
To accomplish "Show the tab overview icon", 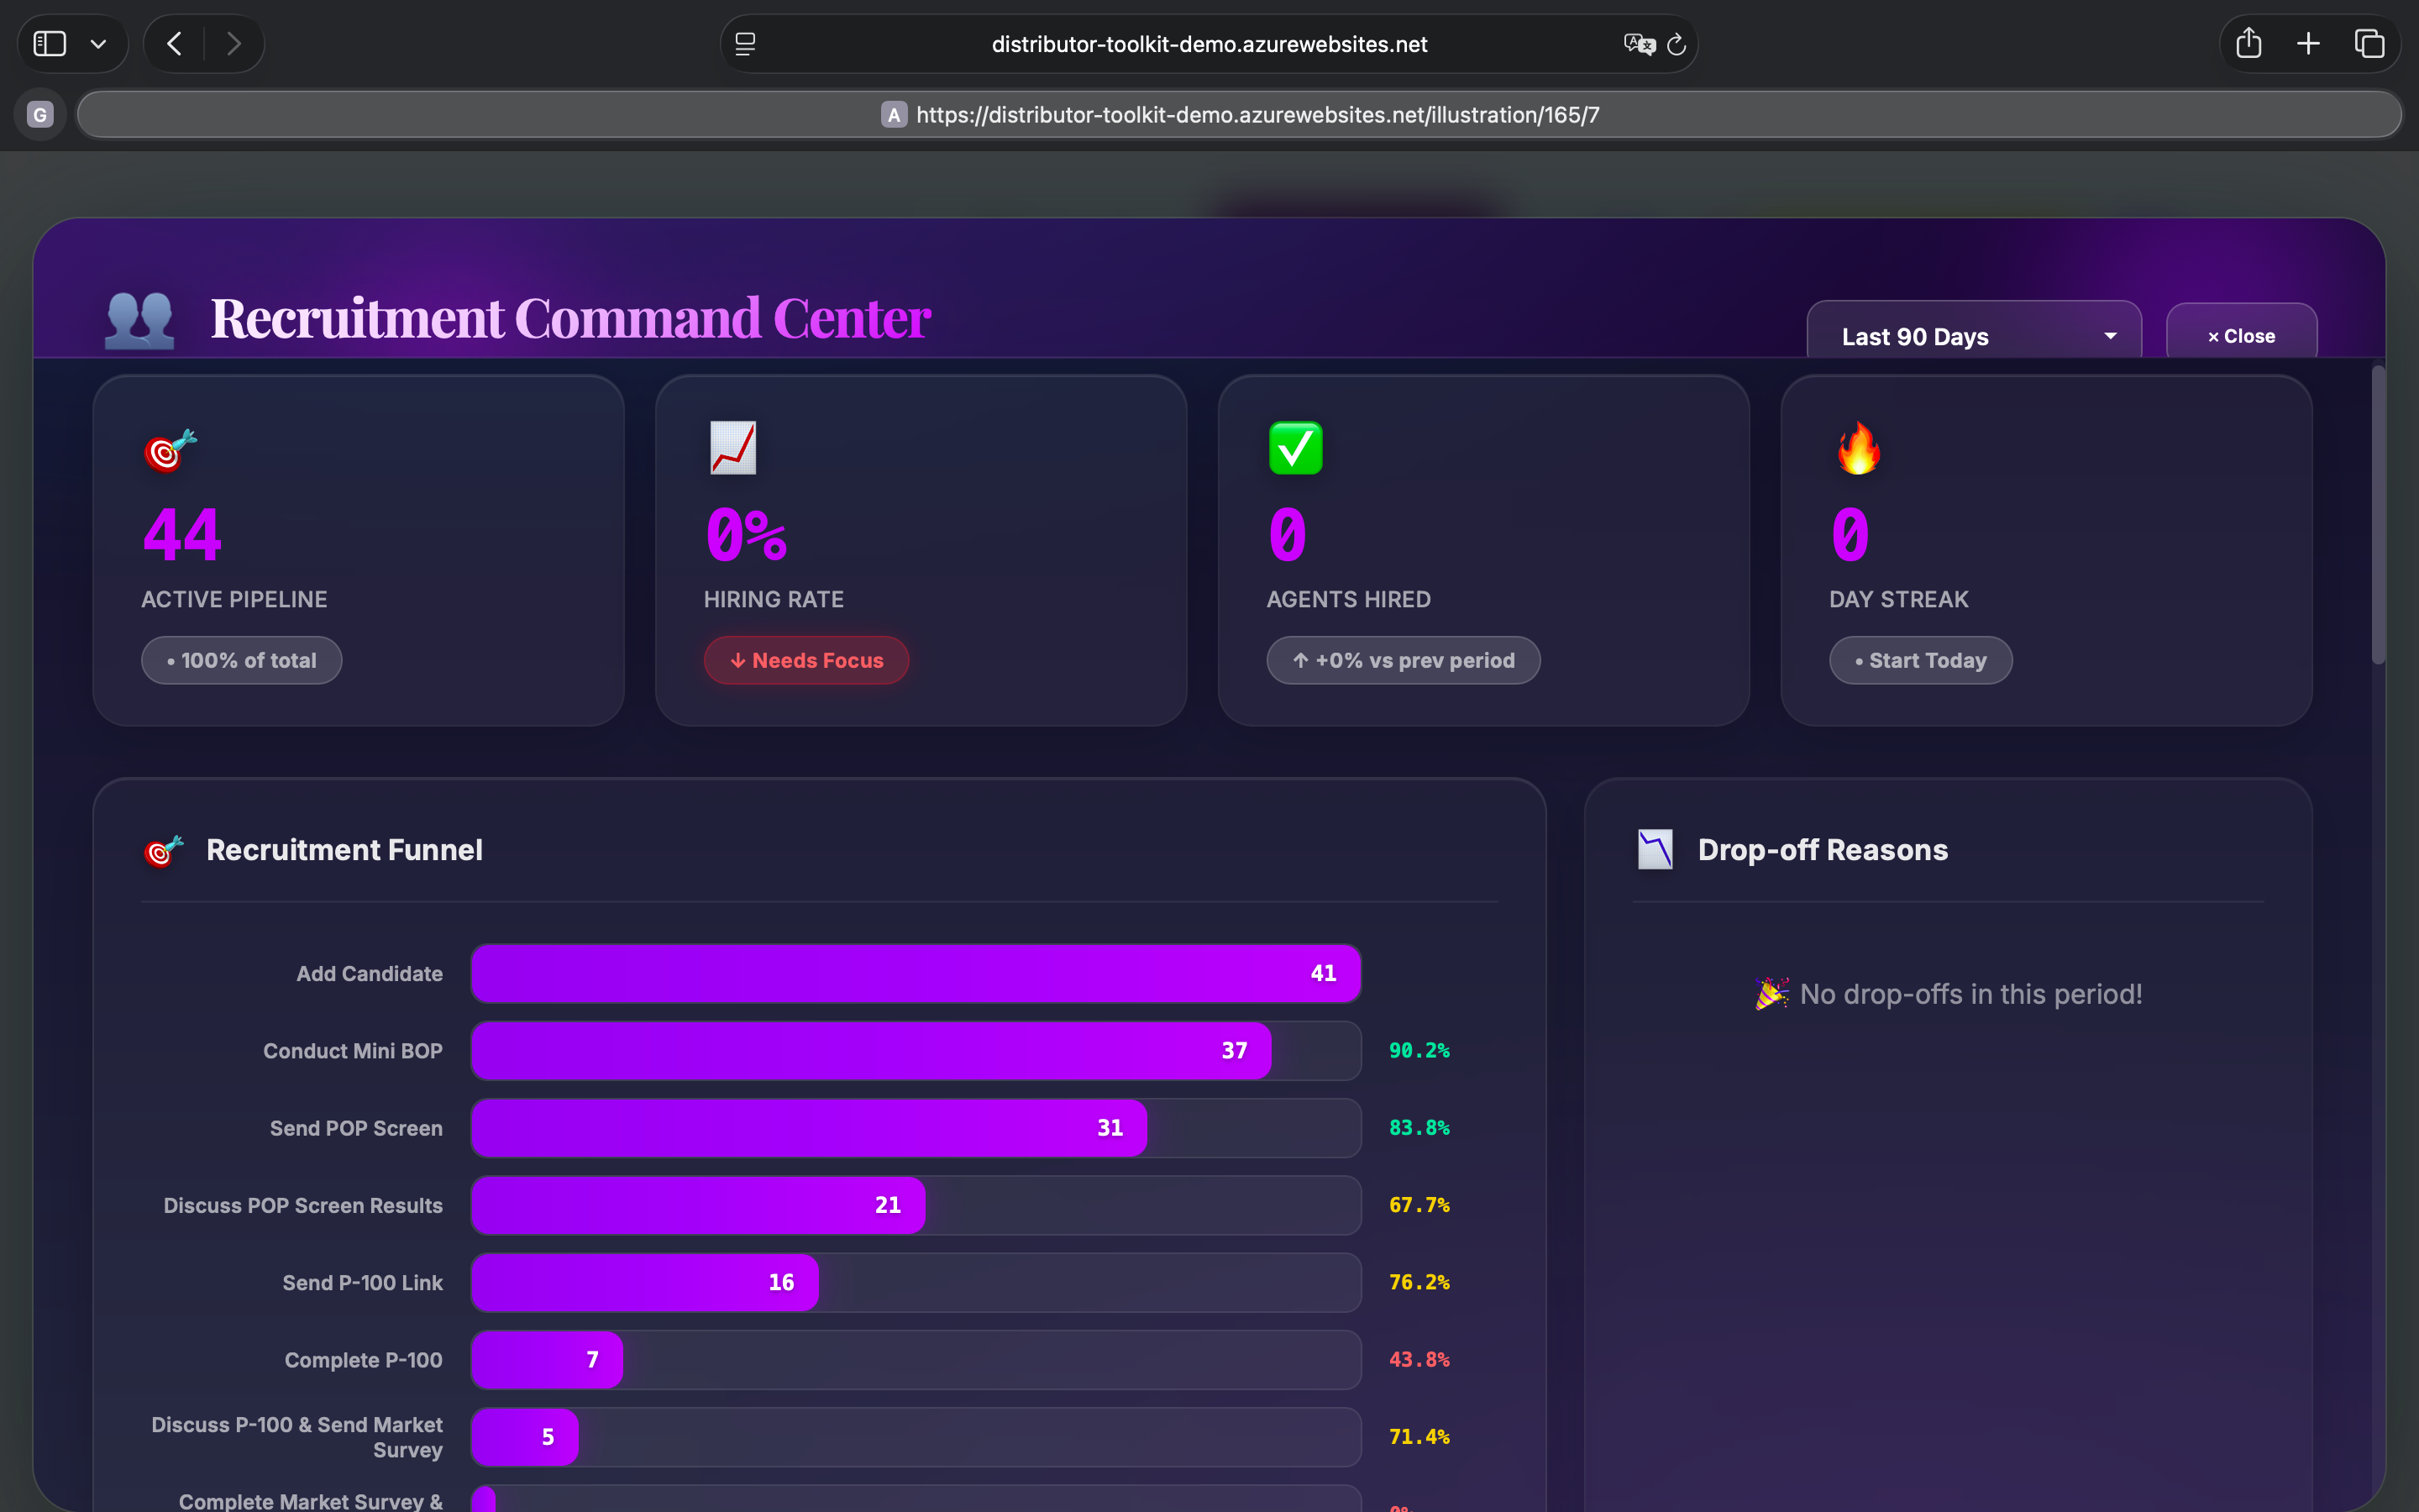I will [x=2369, y=44].
